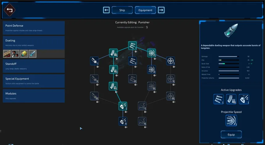
Task: Select the twin red-lens dueling weapon thumbnail
Action: coord(15,54)
